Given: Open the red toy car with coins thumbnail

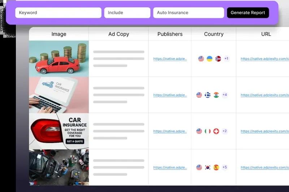Looking at the screenshot, I should 59,59.
